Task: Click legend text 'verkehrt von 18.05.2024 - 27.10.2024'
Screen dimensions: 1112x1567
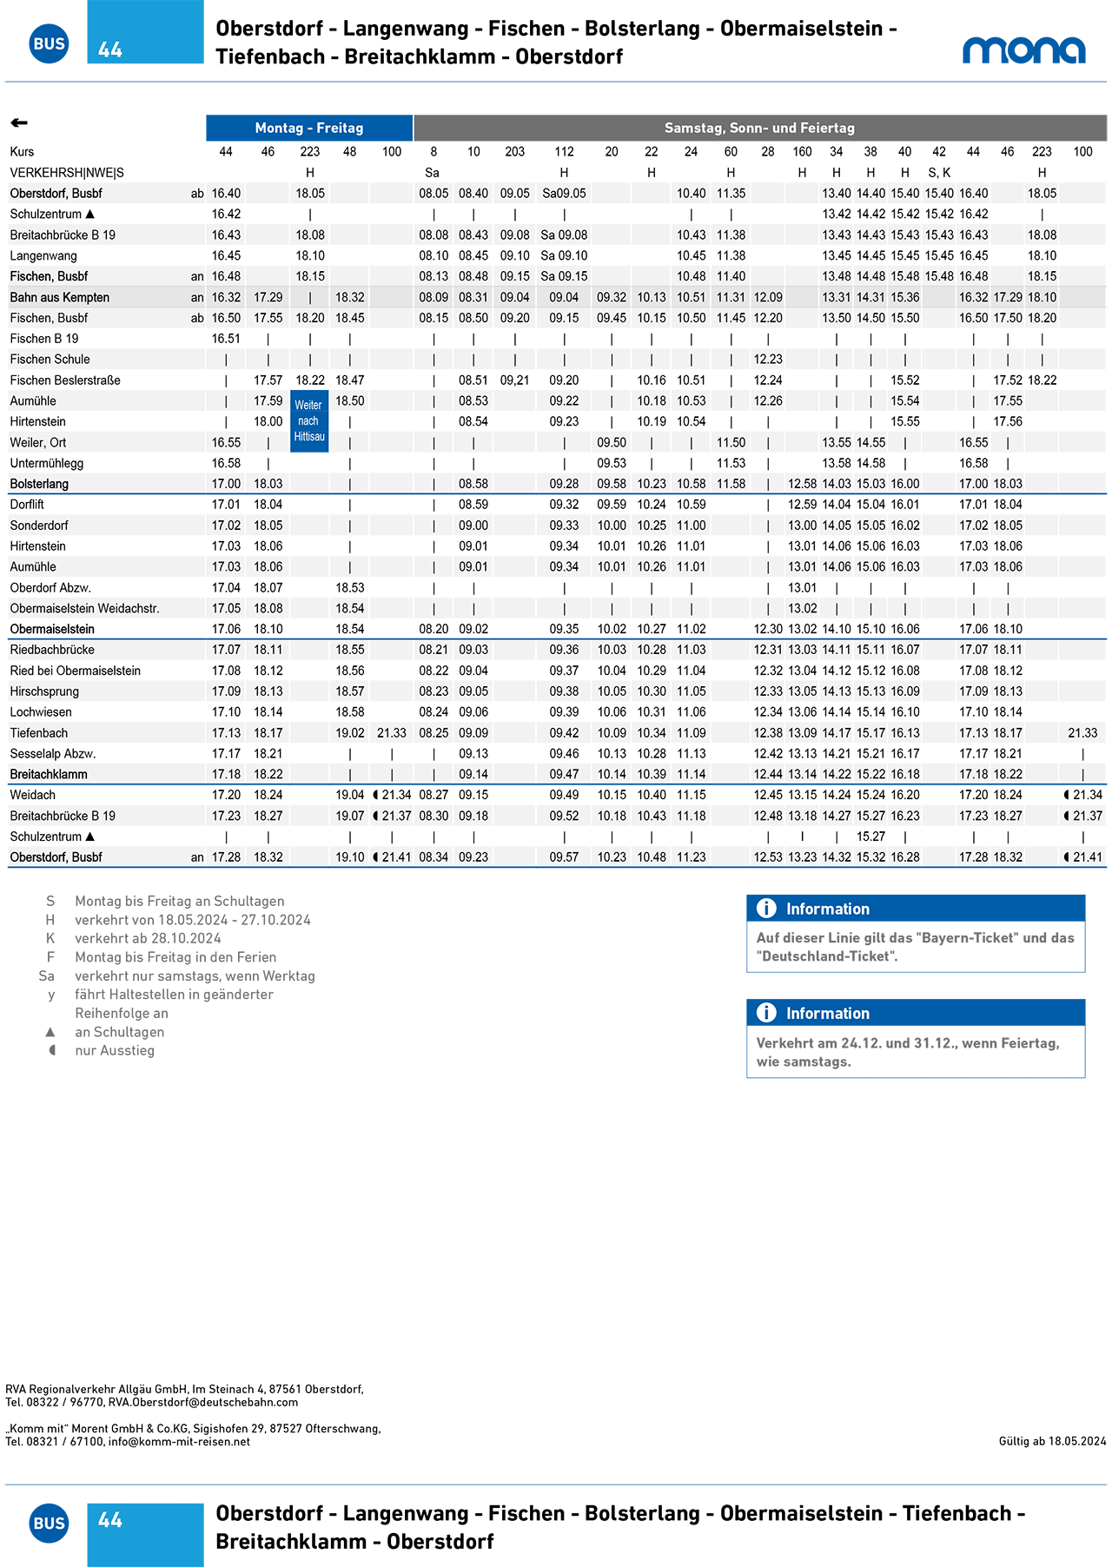Action: 193,920
